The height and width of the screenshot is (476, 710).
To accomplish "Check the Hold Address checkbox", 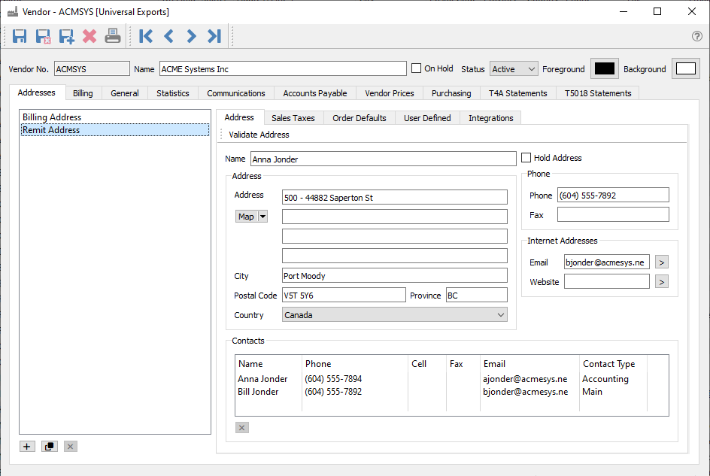I will [526, 158].
